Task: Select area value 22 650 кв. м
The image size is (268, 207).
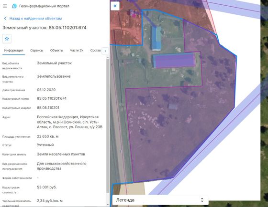Action: click(x=48, y=136)
